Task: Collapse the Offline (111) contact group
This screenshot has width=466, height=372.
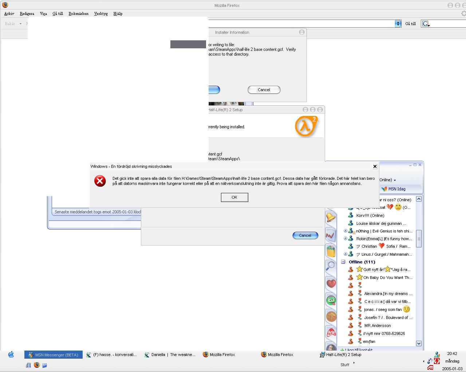Action: (343, 262)
